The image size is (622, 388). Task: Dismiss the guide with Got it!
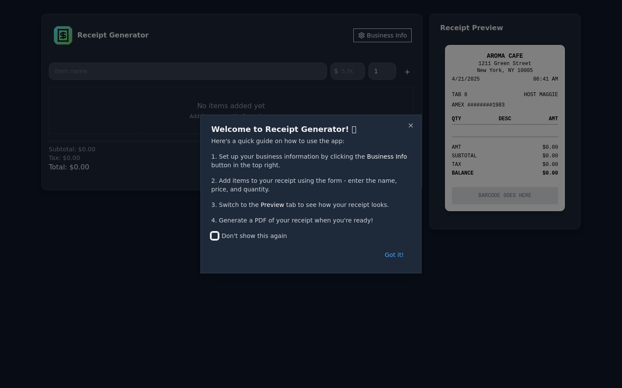coord(394,255)
